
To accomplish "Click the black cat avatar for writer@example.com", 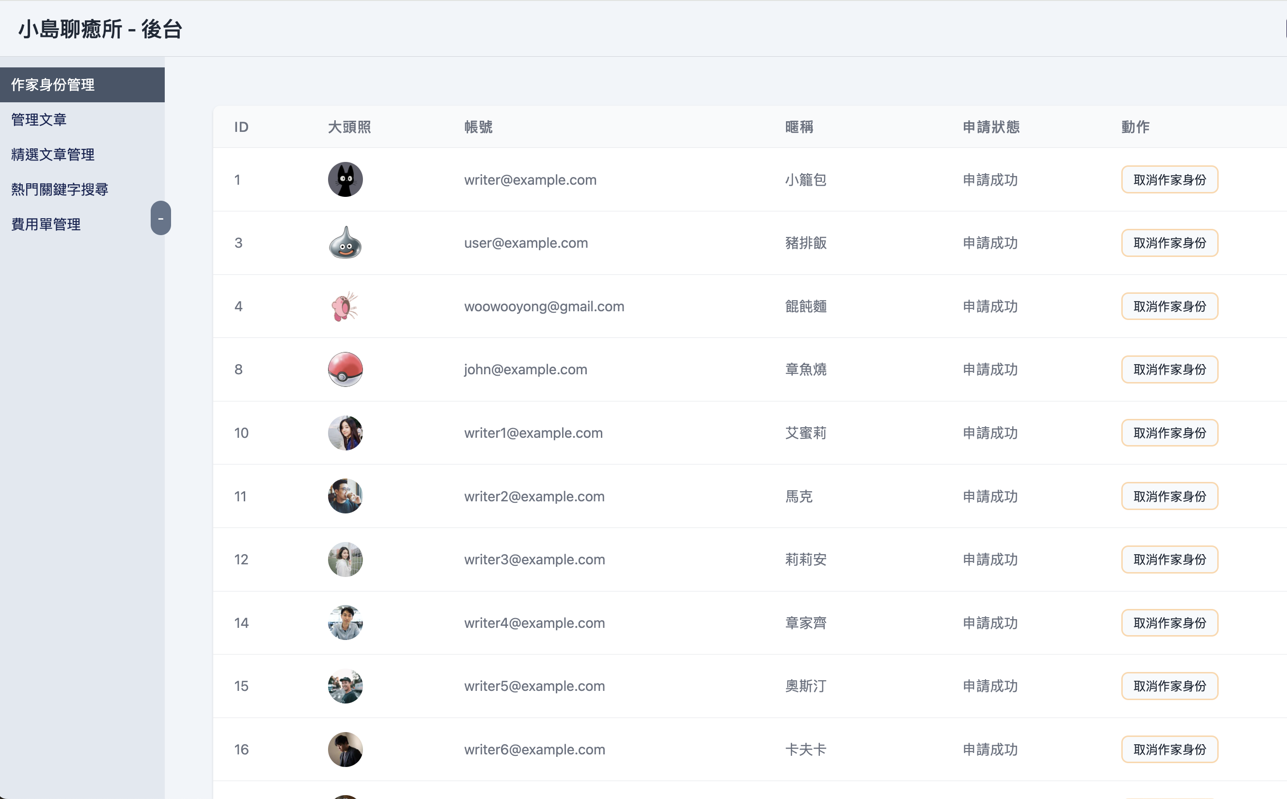I will [345, 180].
